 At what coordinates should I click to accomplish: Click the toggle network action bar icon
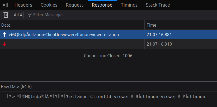5,5
